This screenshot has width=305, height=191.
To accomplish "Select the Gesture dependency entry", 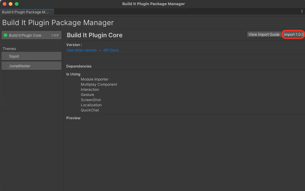I will click(x=87, y=95).
